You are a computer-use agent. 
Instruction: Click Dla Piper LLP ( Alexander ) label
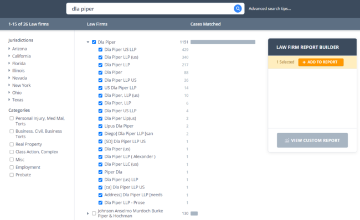pyautogui.click(x=130, y=156)
